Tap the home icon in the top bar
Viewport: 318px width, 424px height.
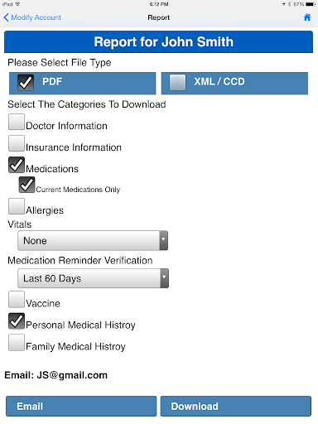tap(307, 17)
